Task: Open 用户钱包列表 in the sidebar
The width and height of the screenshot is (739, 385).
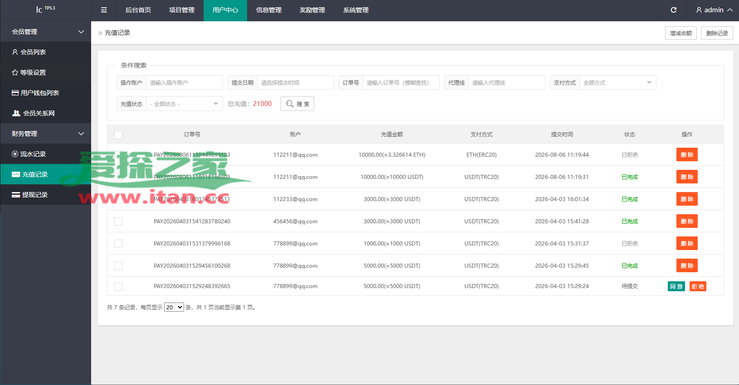Action: click(45, 93)
